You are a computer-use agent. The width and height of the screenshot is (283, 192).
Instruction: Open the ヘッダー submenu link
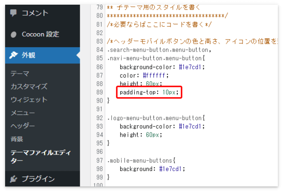pos(23,126)
